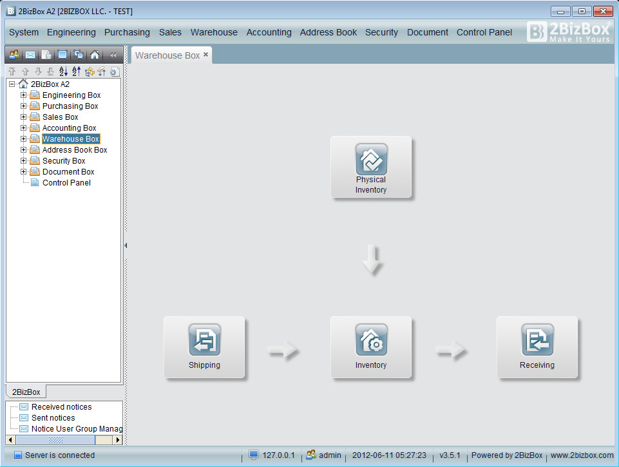Click the move-to-top arrow icon
Image resolution: width=619 pixels, height=467 pixels.
click(x=12, y=71)
